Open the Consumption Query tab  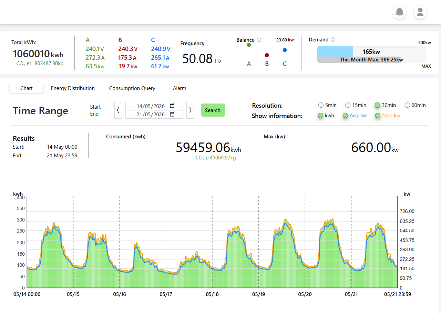(x=132, y=88)
